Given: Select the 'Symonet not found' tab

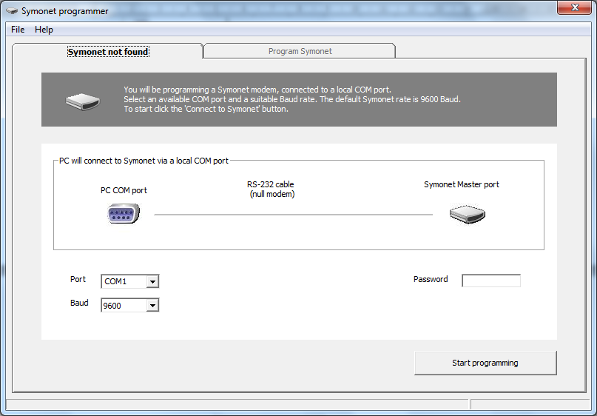Looking at the screenshot, I should [108, 51].
